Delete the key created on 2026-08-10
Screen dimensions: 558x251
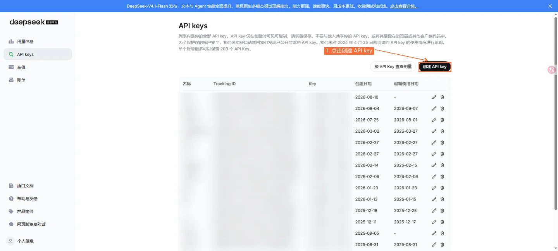442,97
